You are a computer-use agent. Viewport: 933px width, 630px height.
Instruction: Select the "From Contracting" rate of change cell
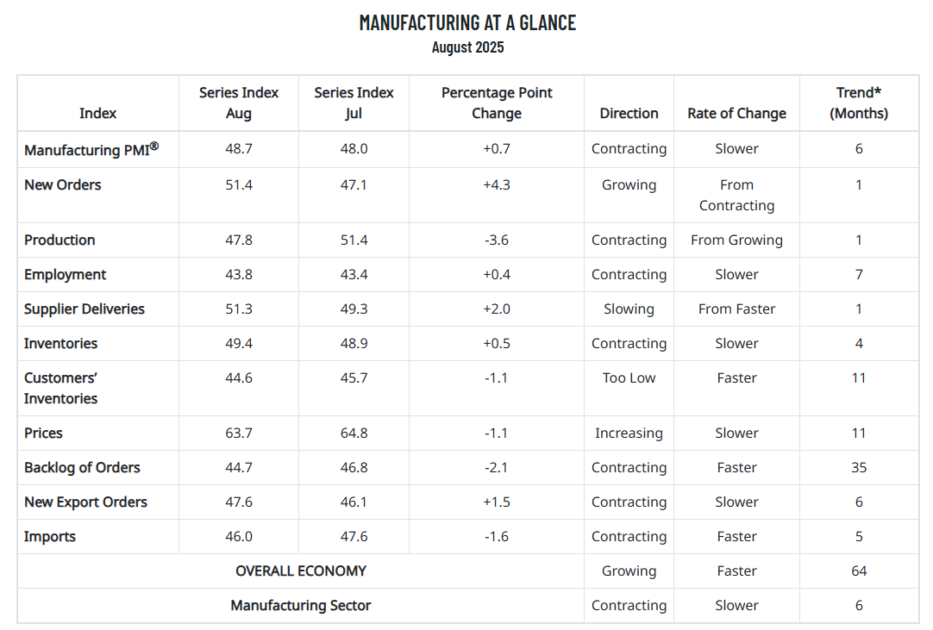coord(736,195)
